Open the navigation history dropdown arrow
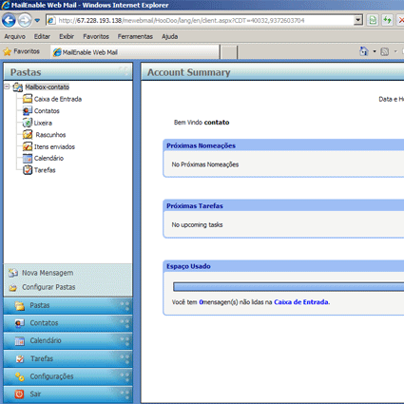This screenshot has height=404, width=404. point(37,21)
